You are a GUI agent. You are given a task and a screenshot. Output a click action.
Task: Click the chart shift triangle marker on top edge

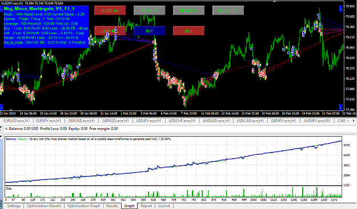pos(275,1)
